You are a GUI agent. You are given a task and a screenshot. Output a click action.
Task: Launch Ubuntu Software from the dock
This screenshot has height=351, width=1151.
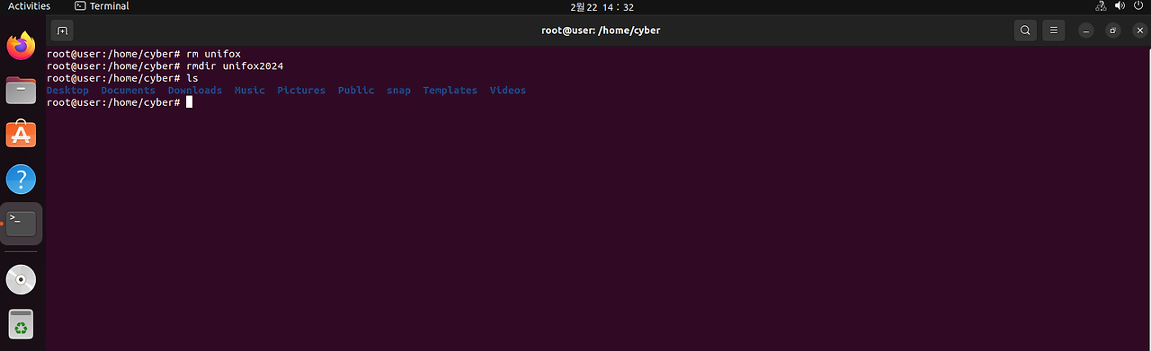pos(21,135)
